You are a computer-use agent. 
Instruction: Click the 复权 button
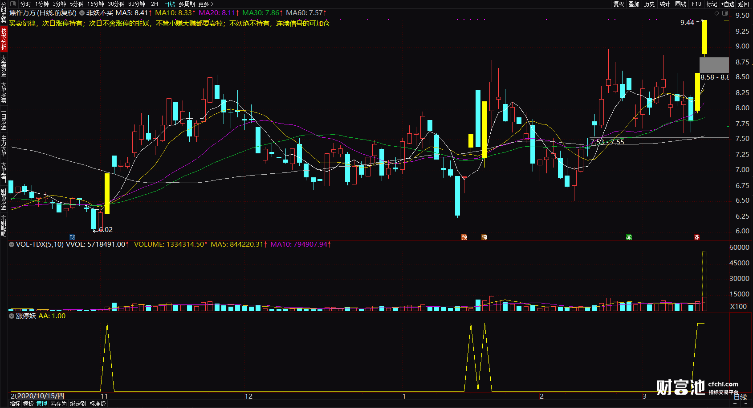click(619, 4)
